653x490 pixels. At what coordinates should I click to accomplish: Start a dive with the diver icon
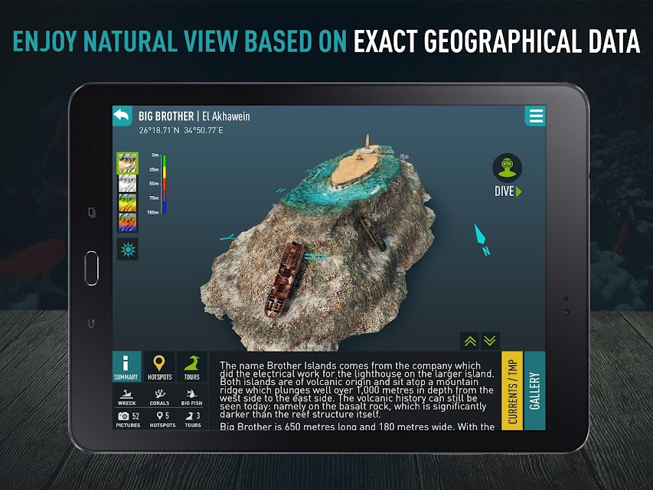tap(507, 168)
